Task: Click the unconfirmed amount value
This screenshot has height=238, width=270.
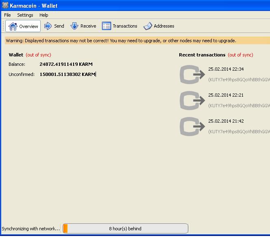Action: [x=67, y=74]
